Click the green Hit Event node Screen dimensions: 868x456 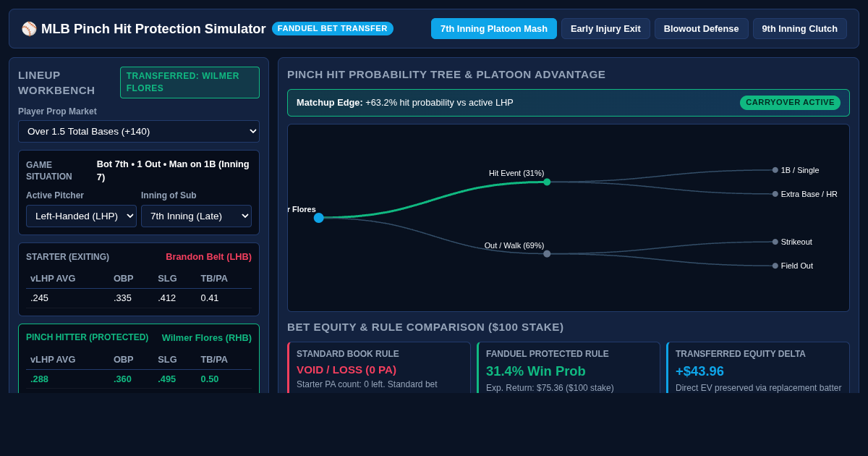point(547,182)
